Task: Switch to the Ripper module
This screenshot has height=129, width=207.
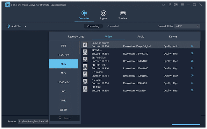Action: 103,15
